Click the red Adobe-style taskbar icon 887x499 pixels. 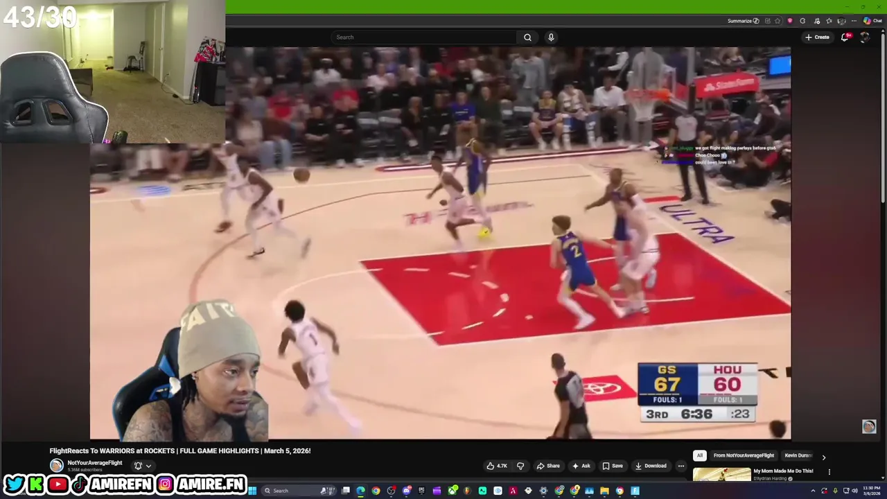click(513, 491)
